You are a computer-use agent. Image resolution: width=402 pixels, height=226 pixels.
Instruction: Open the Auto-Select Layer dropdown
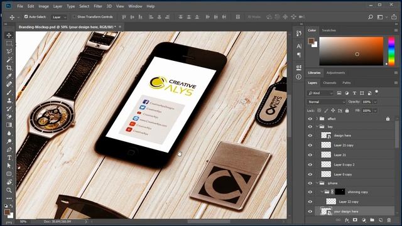(59, 17)
